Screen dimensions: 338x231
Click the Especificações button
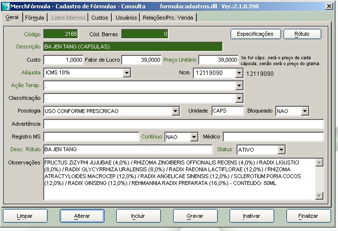pyautogui.click(x=255, y=34)
